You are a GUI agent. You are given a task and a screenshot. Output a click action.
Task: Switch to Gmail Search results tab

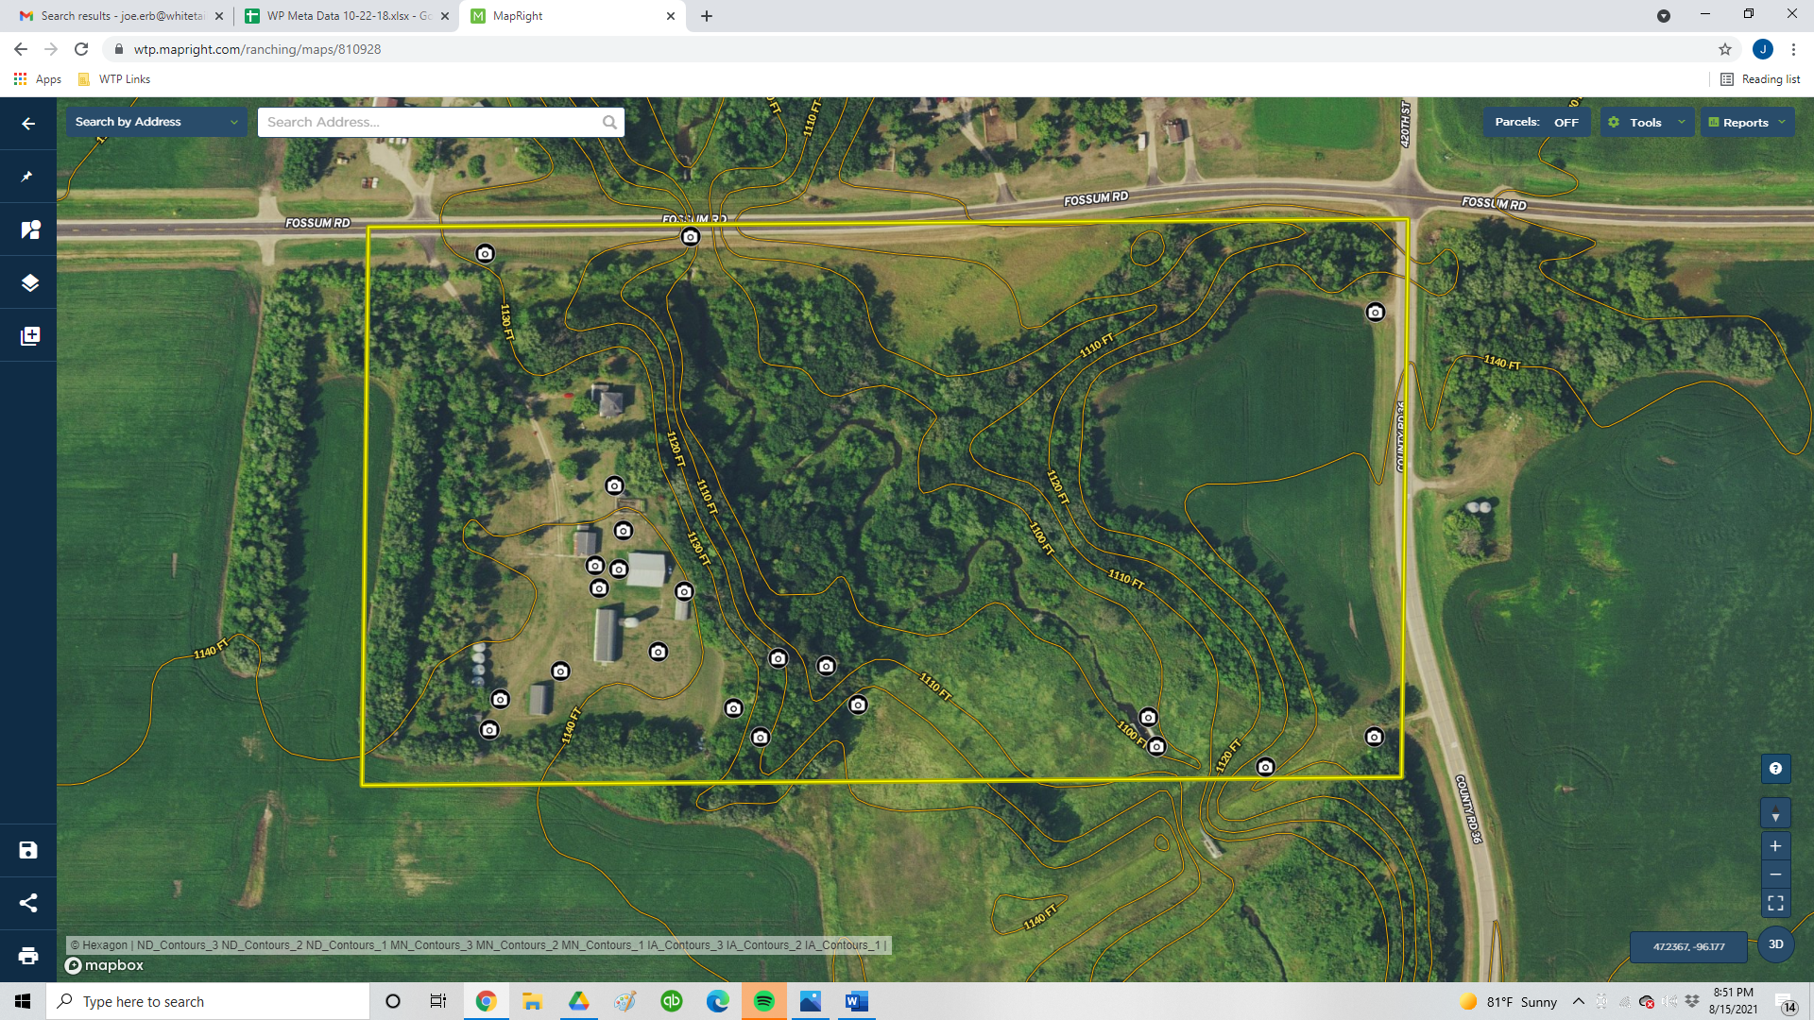pyautogui.click(x=121, y=16)
